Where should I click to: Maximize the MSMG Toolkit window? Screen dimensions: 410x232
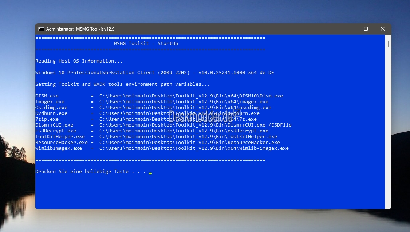click(366, 29)
